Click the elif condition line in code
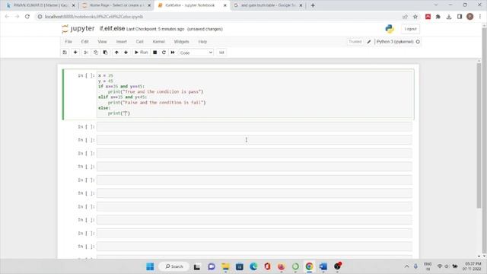The height and width of the screenshot is (274, 487). [123, 97]
